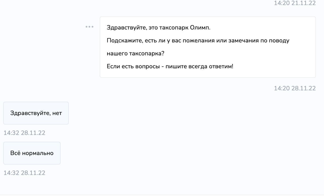
Task: Select the "Всё нормально" reply bubble
Action: (x=32, y=153)
